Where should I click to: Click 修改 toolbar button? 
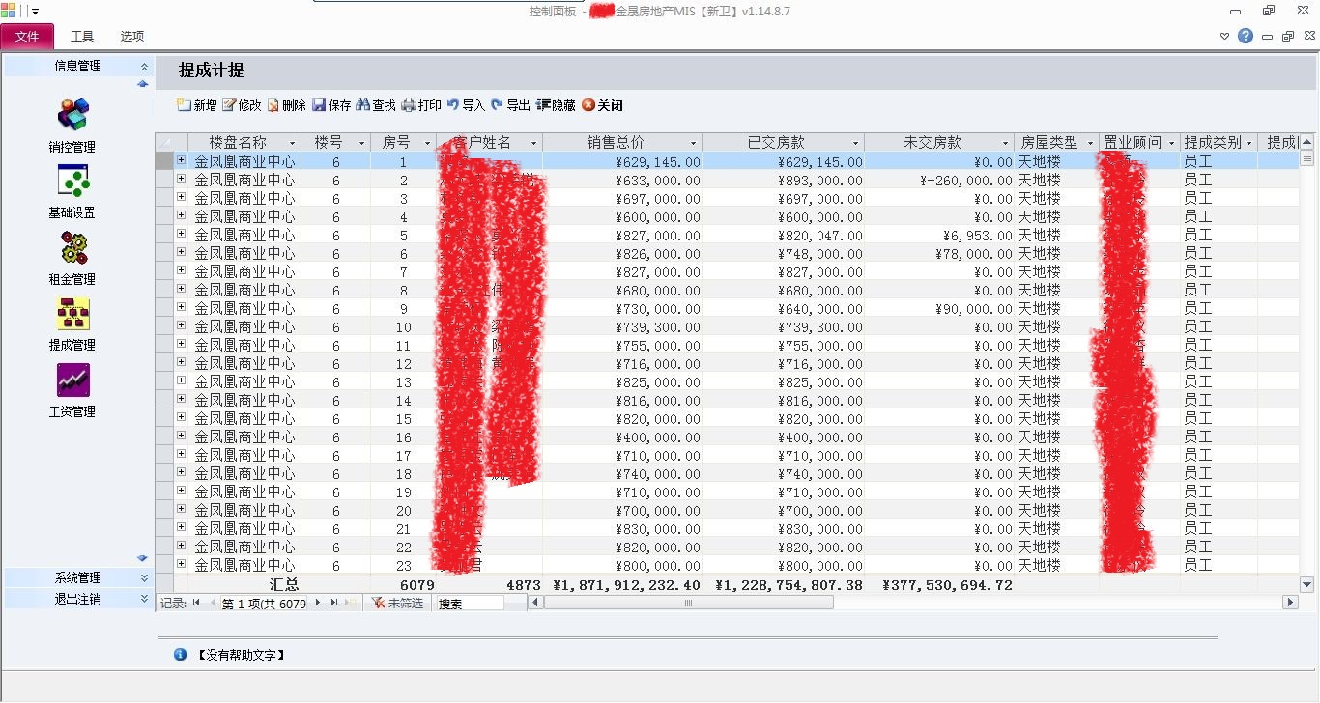point(242,105)
